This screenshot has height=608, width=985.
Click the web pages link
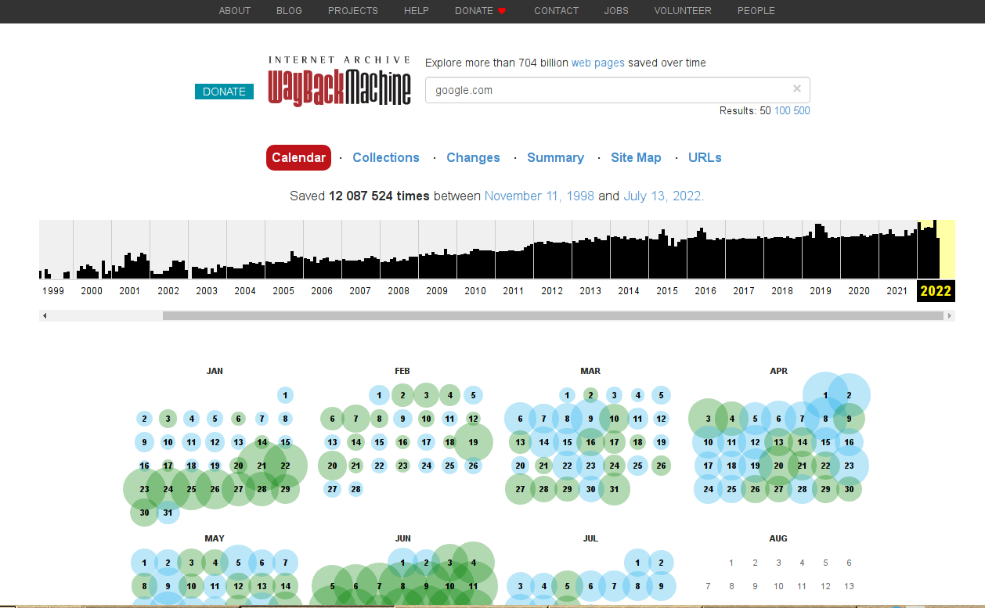point(597,63)
